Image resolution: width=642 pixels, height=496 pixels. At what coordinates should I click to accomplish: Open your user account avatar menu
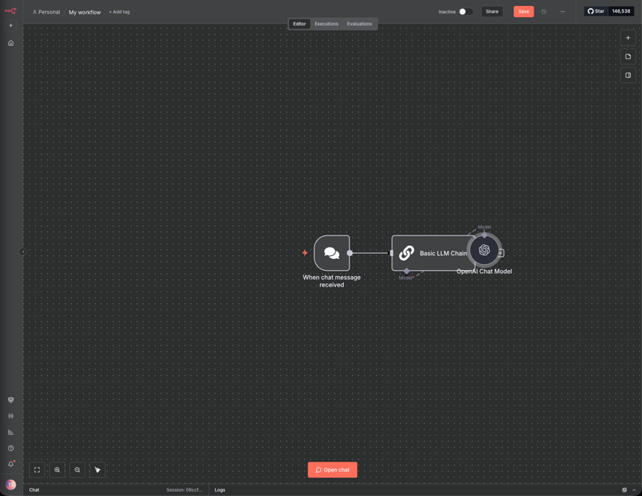coord(10,485)
